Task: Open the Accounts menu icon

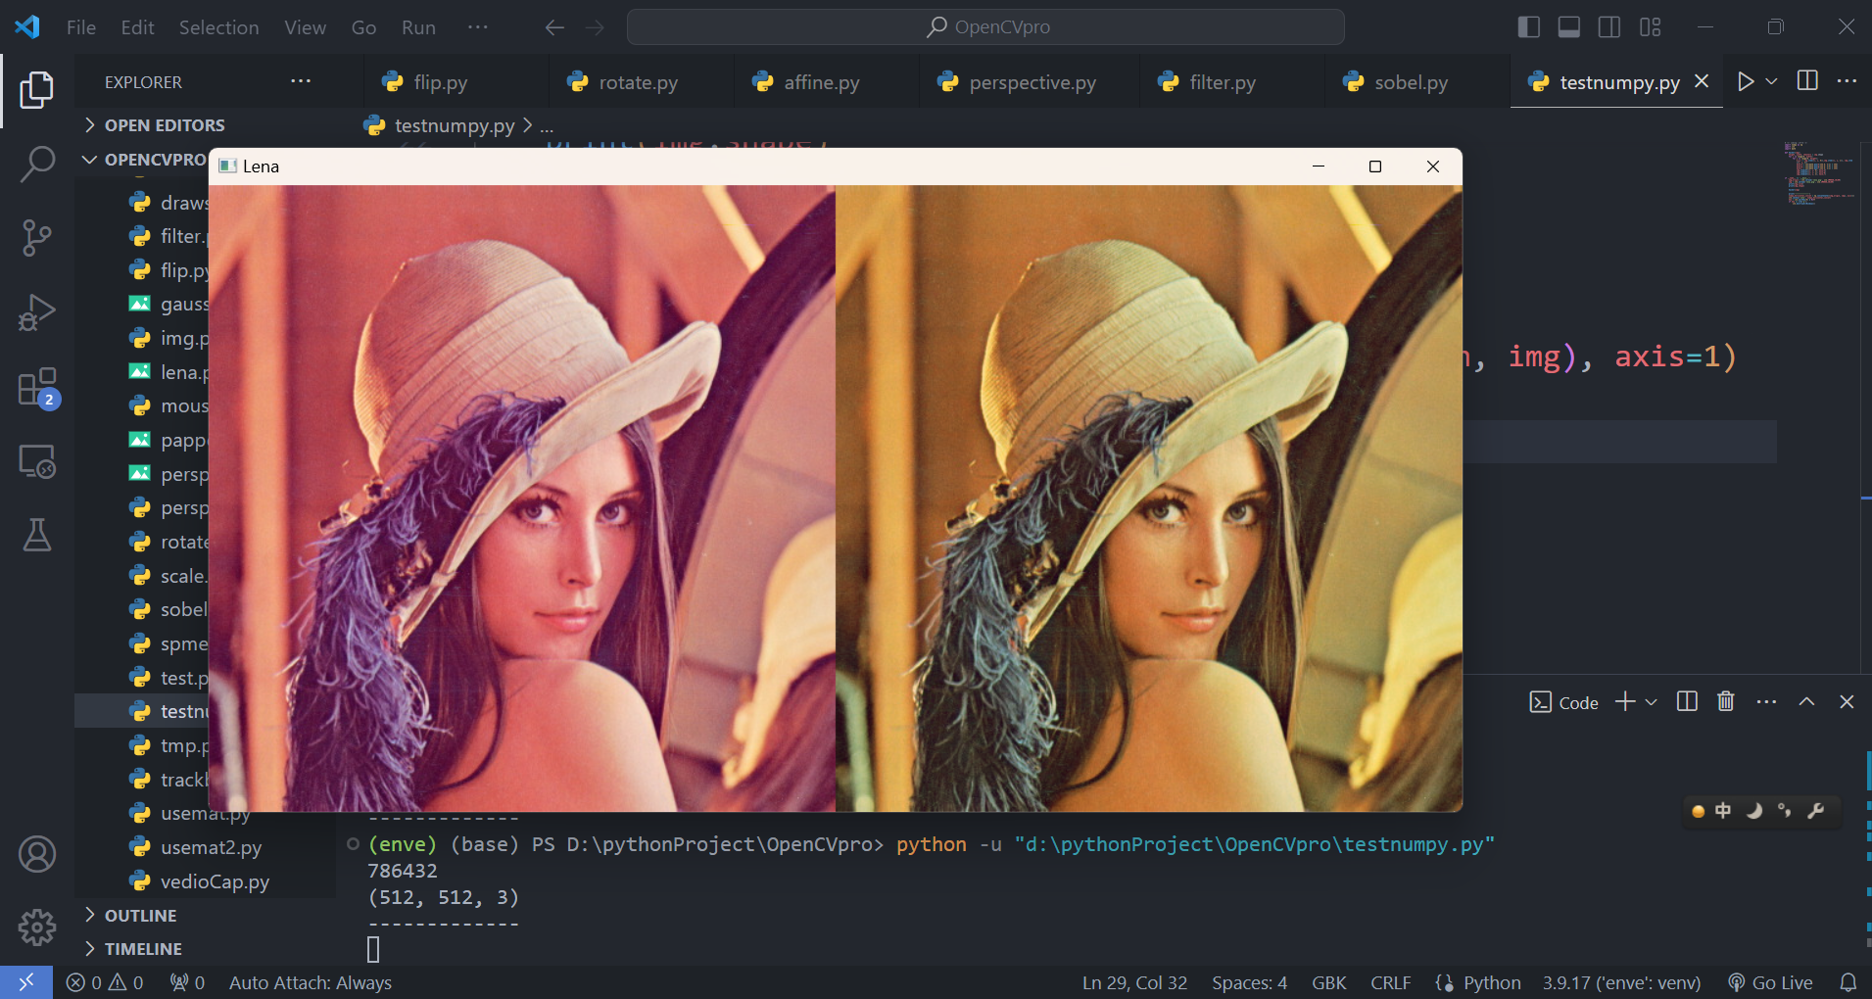Action: click(37, 854)
